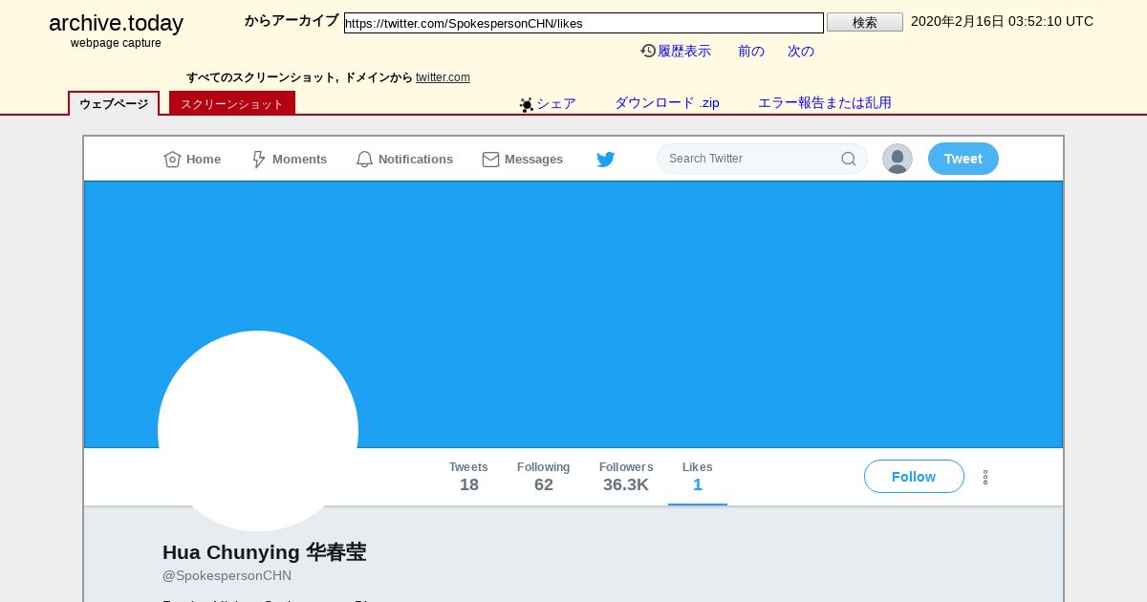Open the 履歴表示 history link
This screenshot has height=602, width=1147.
(x=684, y=51)
